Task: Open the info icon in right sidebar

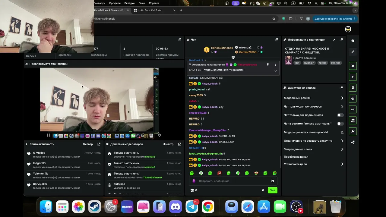Action: 353,41
